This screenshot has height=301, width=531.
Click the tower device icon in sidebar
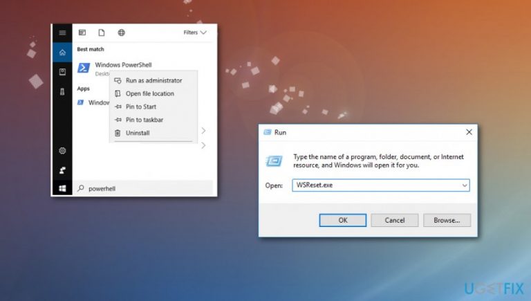coord(62,91)
